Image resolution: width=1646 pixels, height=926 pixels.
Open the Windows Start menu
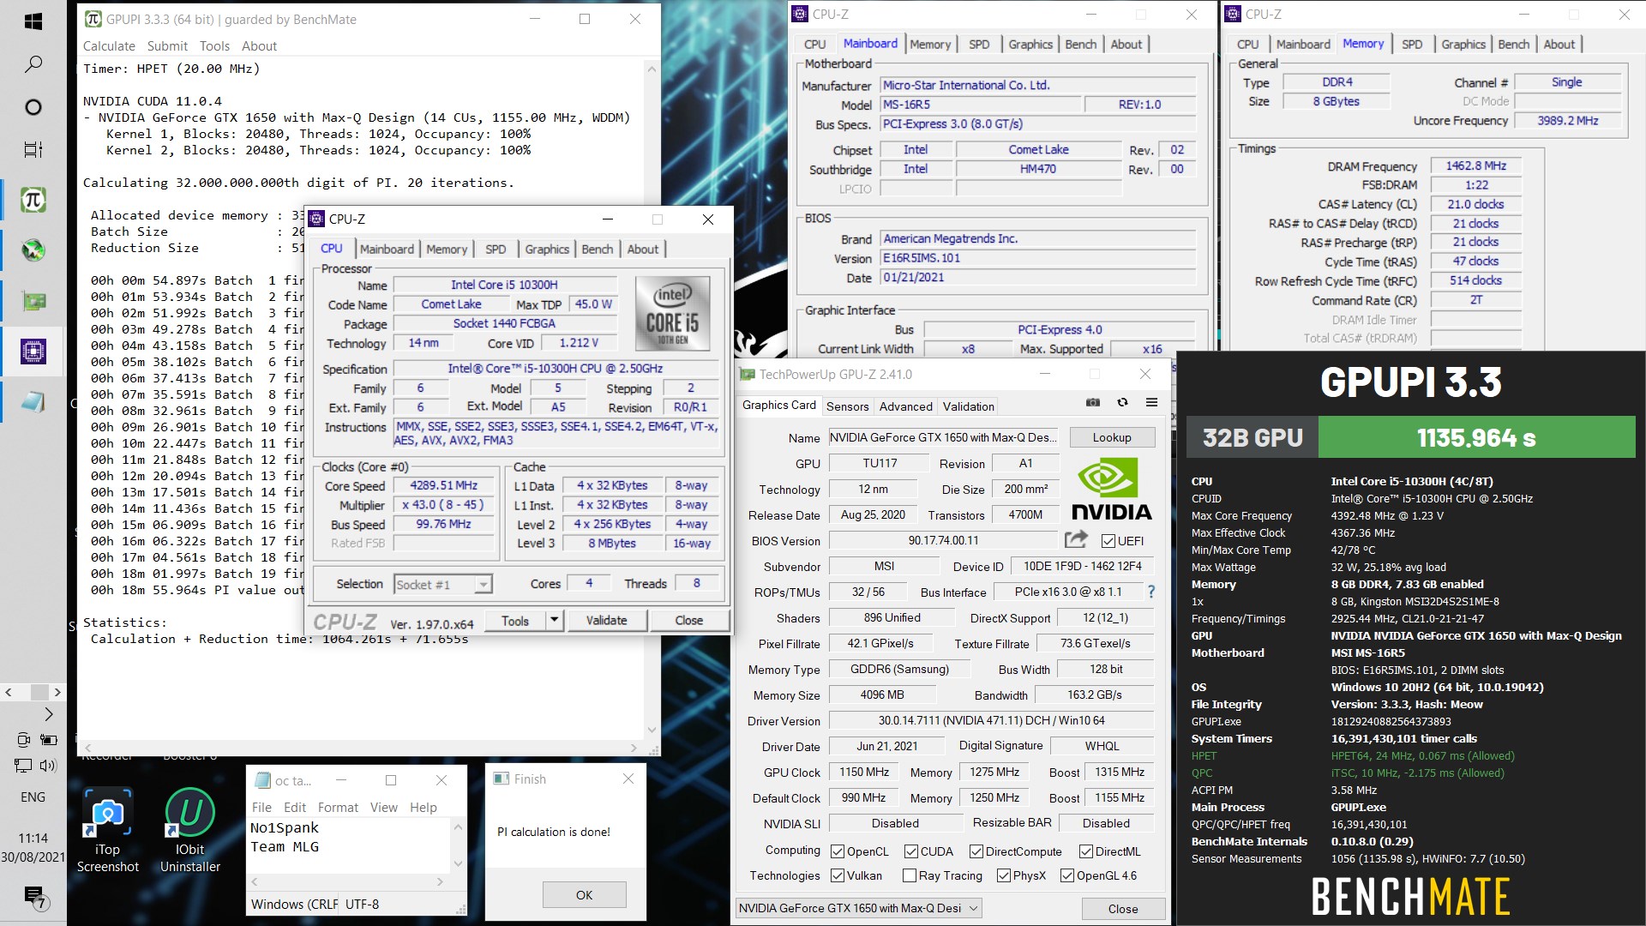(x=33, y=21)
